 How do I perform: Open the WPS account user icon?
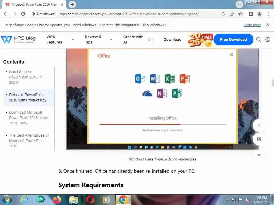[x=268, y=40]
